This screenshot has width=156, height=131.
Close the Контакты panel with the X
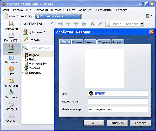click(x=51, y=23)
